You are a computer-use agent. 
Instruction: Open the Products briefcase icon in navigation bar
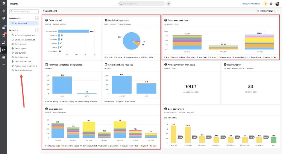(x=4, y=57)
